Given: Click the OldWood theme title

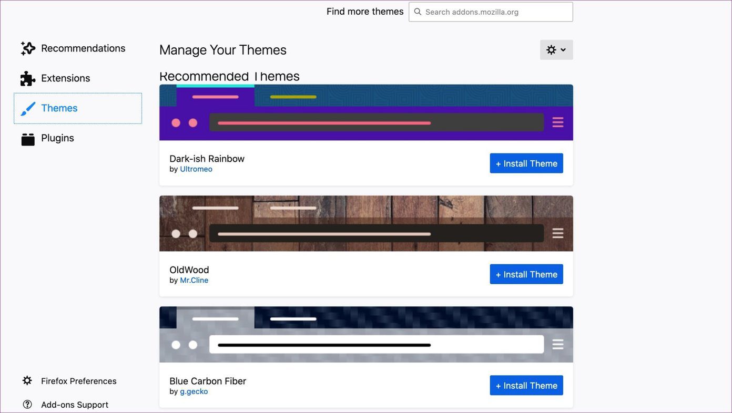Looking at the screenshot, I should [x=189, y=270].
